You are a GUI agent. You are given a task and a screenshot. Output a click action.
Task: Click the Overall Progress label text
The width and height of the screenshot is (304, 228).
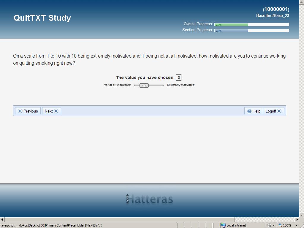(x=198, y=24)
